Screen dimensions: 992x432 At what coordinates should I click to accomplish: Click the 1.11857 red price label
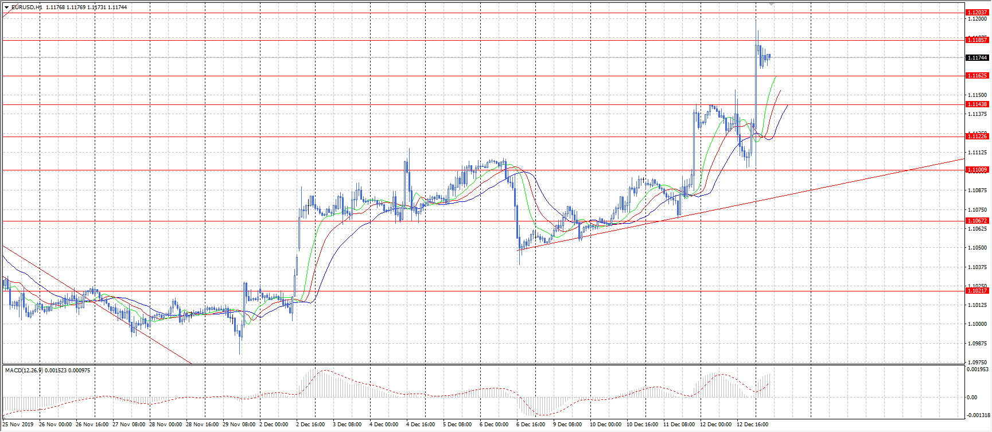tap(977, 40)
